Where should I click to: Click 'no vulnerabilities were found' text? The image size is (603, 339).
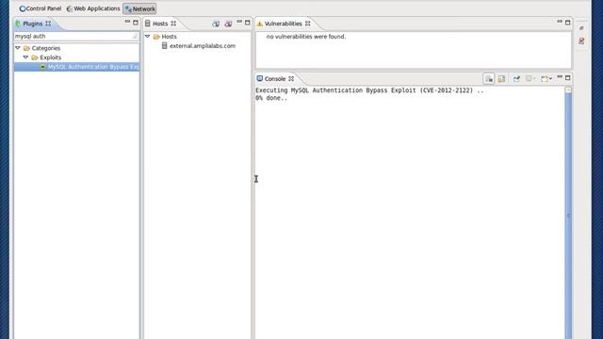point(305,37)
